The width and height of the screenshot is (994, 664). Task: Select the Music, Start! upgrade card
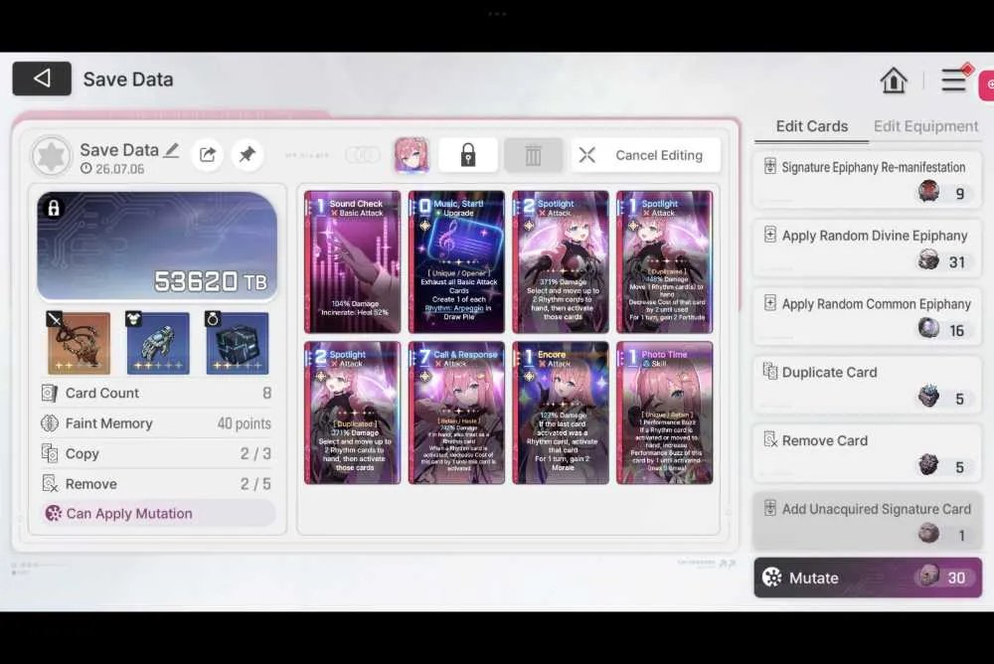(456, 261)
